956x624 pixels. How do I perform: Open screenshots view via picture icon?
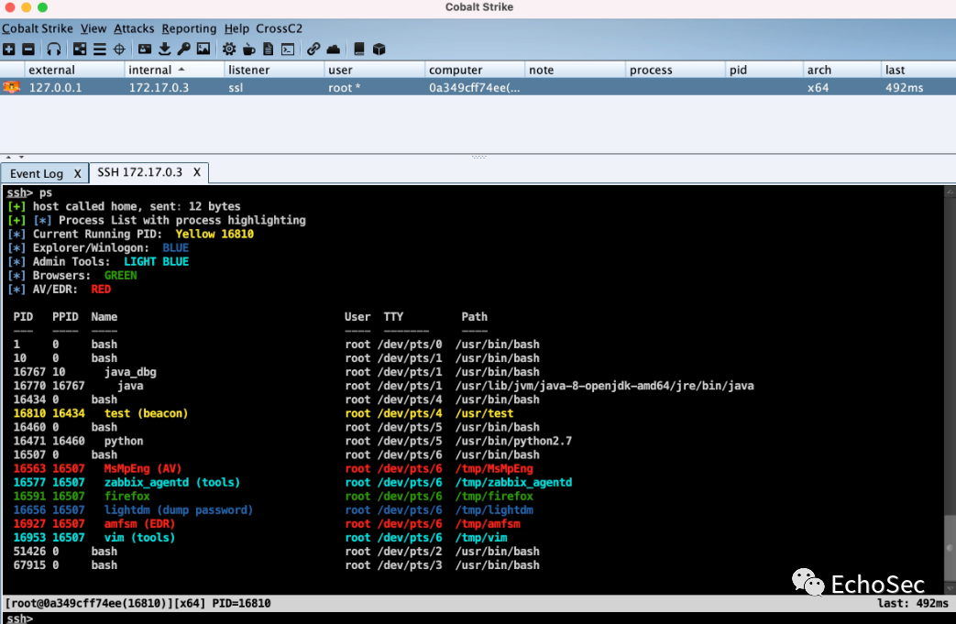point(203,49)
